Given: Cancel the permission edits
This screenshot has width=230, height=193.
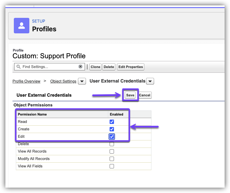Looking at the screenshot, I should [x=145, y=95].
